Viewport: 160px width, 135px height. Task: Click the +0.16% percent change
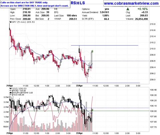coord(143,9)
